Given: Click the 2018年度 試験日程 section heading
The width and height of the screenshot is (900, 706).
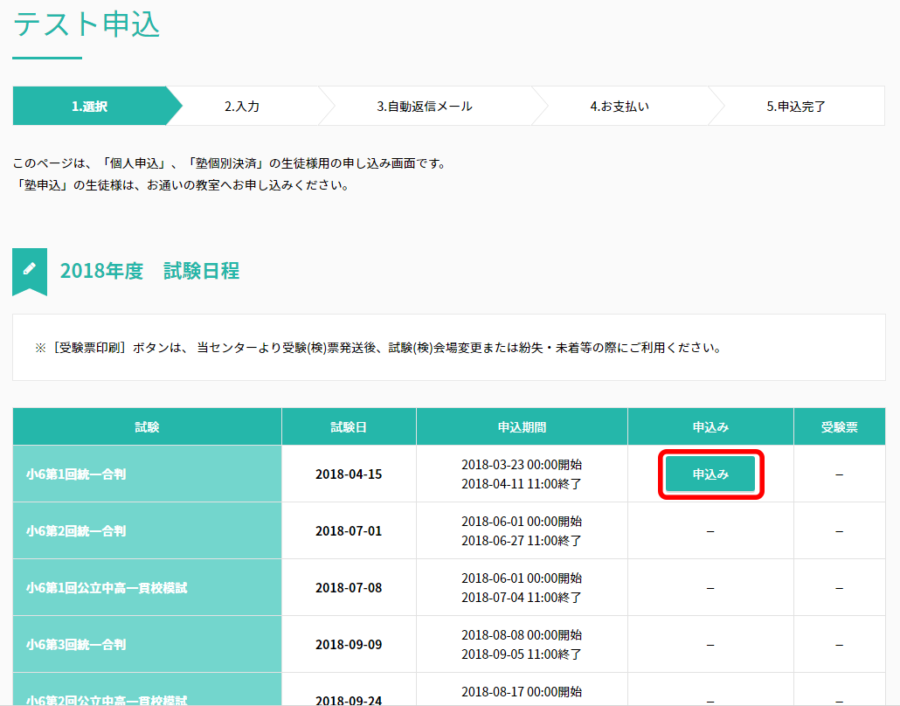Looking at the screenshot, I should (x=149, y=271).
